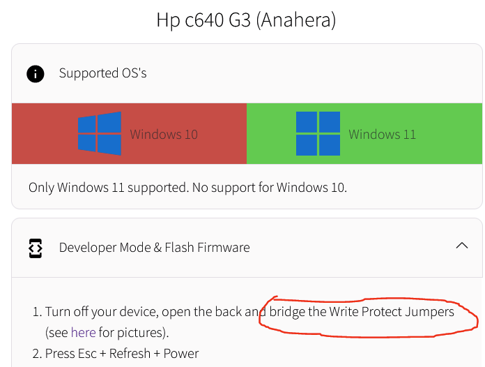485x367 pixels.
Task: Click the "Only Windows 11 supported" note
Action: point(187,188)
